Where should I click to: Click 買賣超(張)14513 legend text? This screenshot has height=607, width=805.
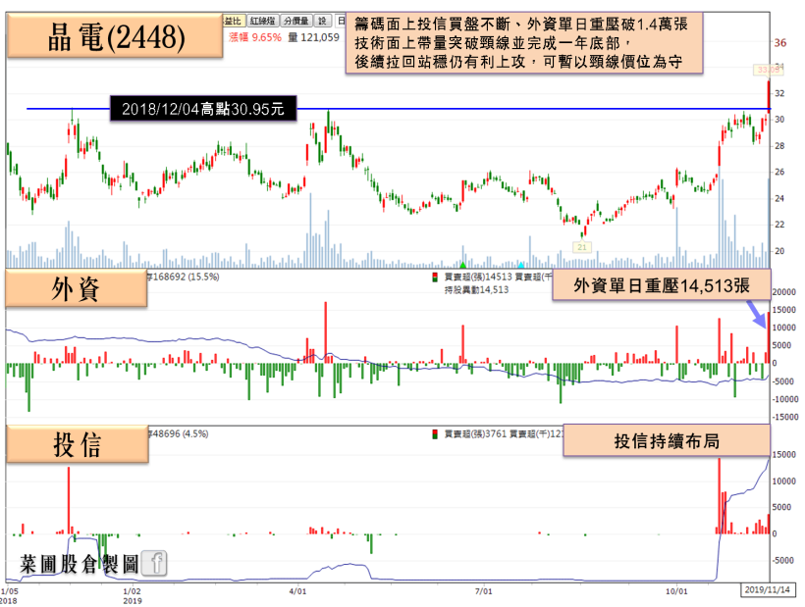point(478,277)
